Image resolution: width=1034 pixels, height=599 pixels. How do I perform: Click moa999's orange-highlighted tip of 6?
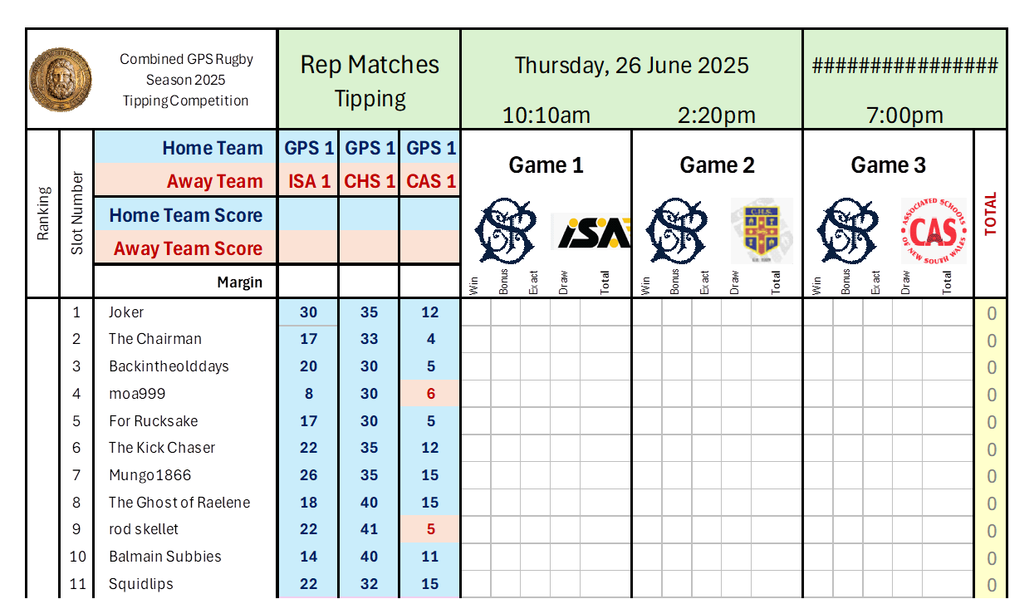pos(430,394)
